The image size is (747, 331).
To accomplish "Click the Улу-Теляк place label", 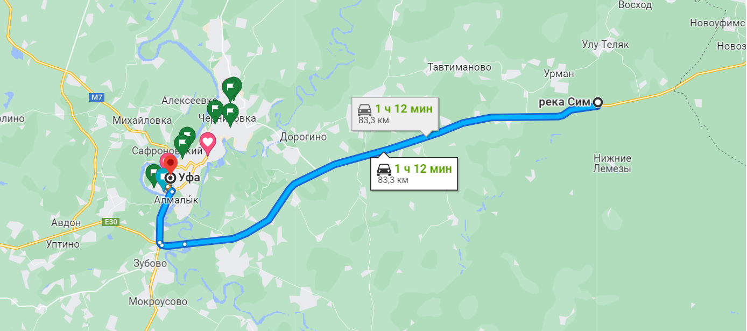I will point(605,45).
